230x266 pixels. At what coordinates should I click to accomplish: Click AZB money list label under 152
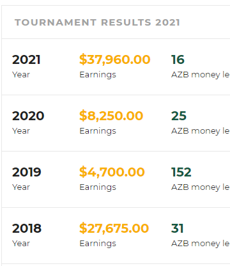(x=201, y=187)
